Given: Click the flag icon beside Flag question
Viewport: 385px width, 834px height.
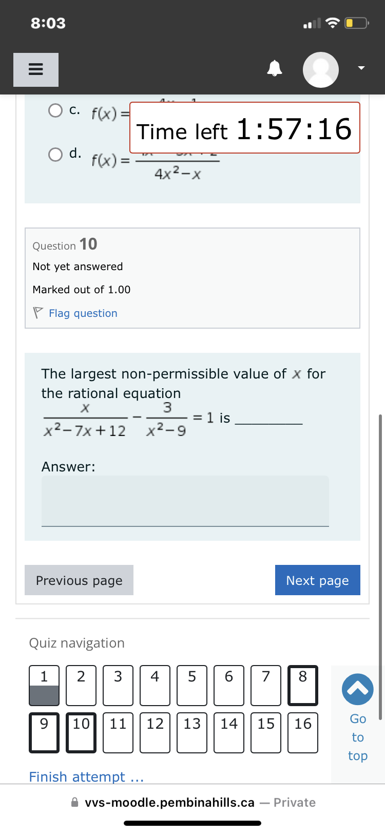Looking at the screenshot, I should pos(37,313).
